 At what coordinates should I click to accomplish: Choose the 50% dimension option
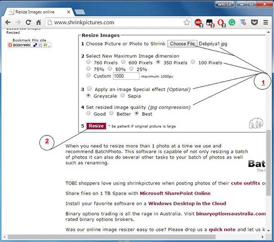[x=110, y=69]
